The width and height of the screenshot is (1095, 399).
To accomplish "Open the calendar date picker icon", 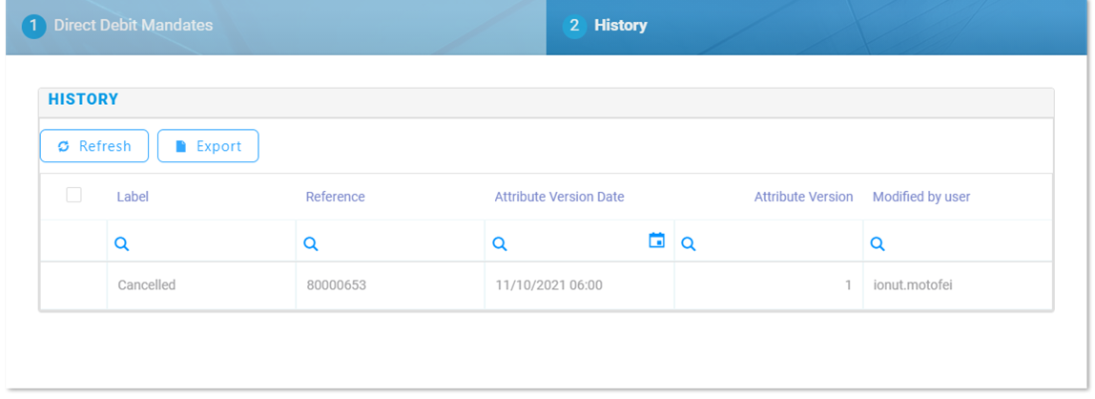I will (x=656, y=241).
